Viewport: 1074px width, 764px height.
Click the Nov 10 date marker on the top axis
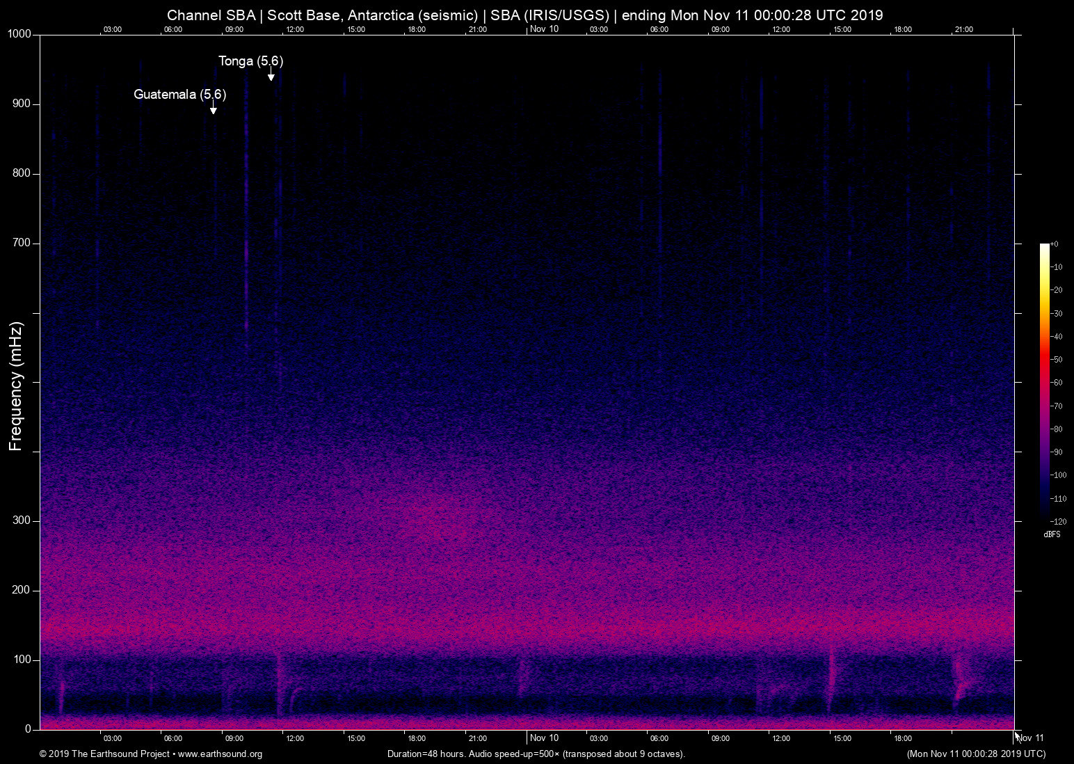544,29
